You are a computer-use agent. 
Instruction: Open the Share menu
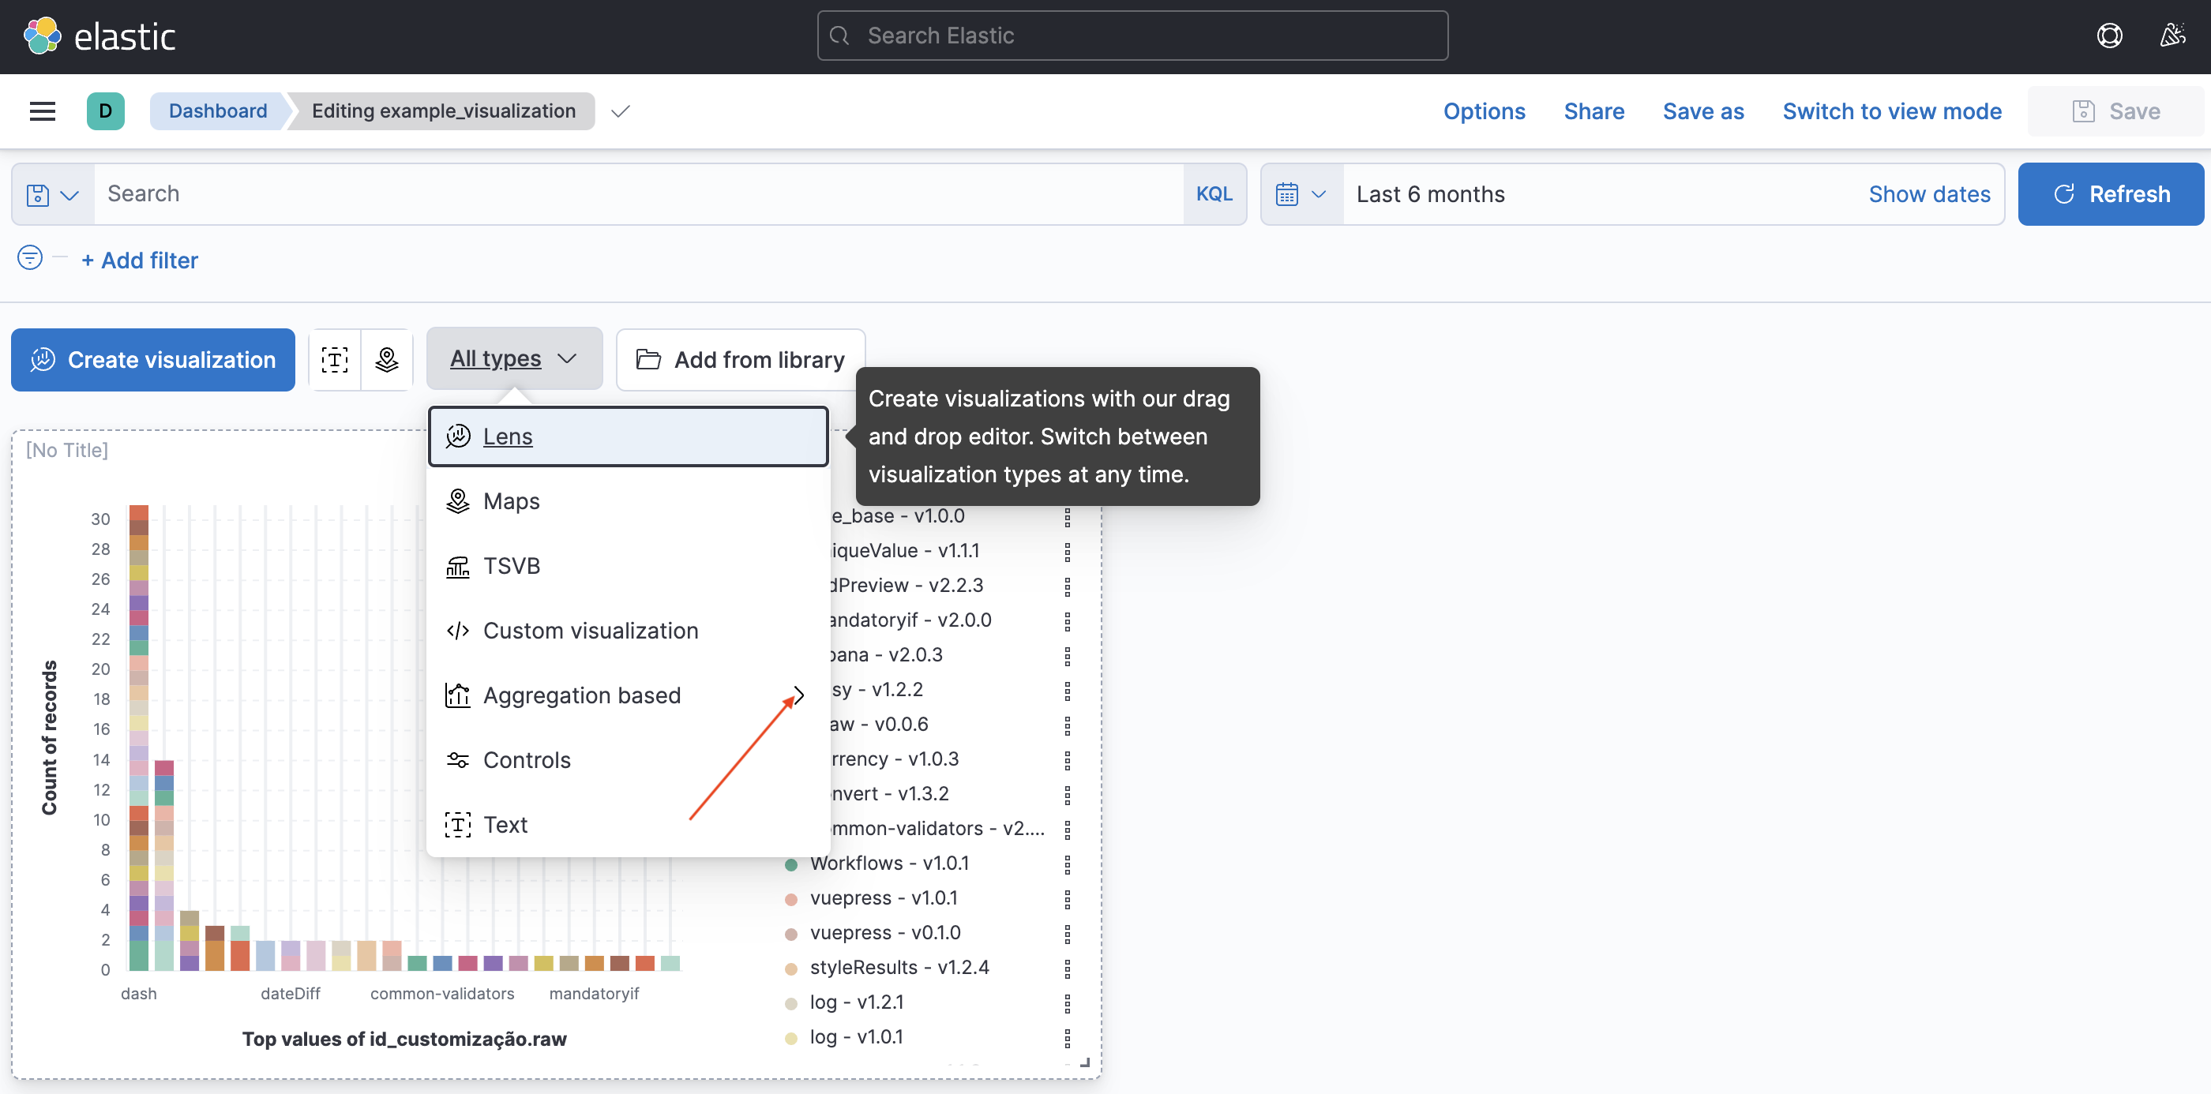pos(1593,111)
